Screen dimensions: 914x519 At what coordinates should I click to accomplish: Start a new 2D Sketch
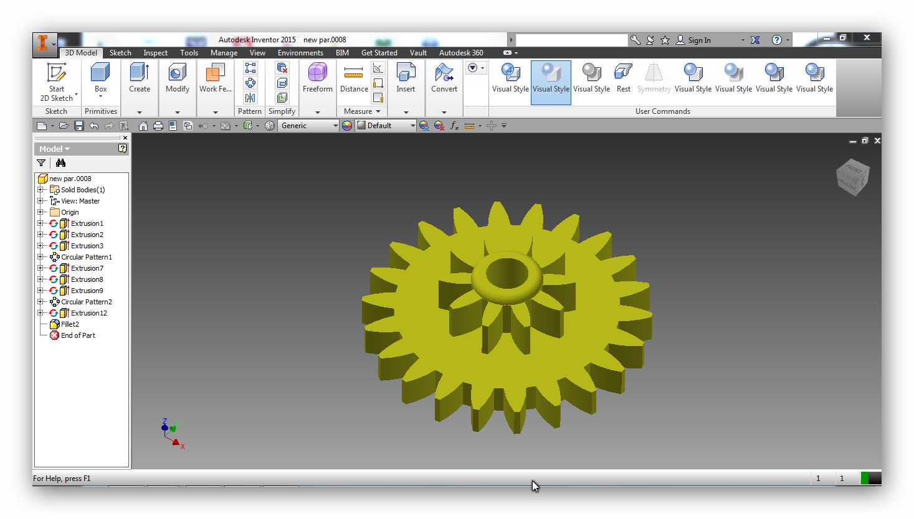tap(57, 82)
